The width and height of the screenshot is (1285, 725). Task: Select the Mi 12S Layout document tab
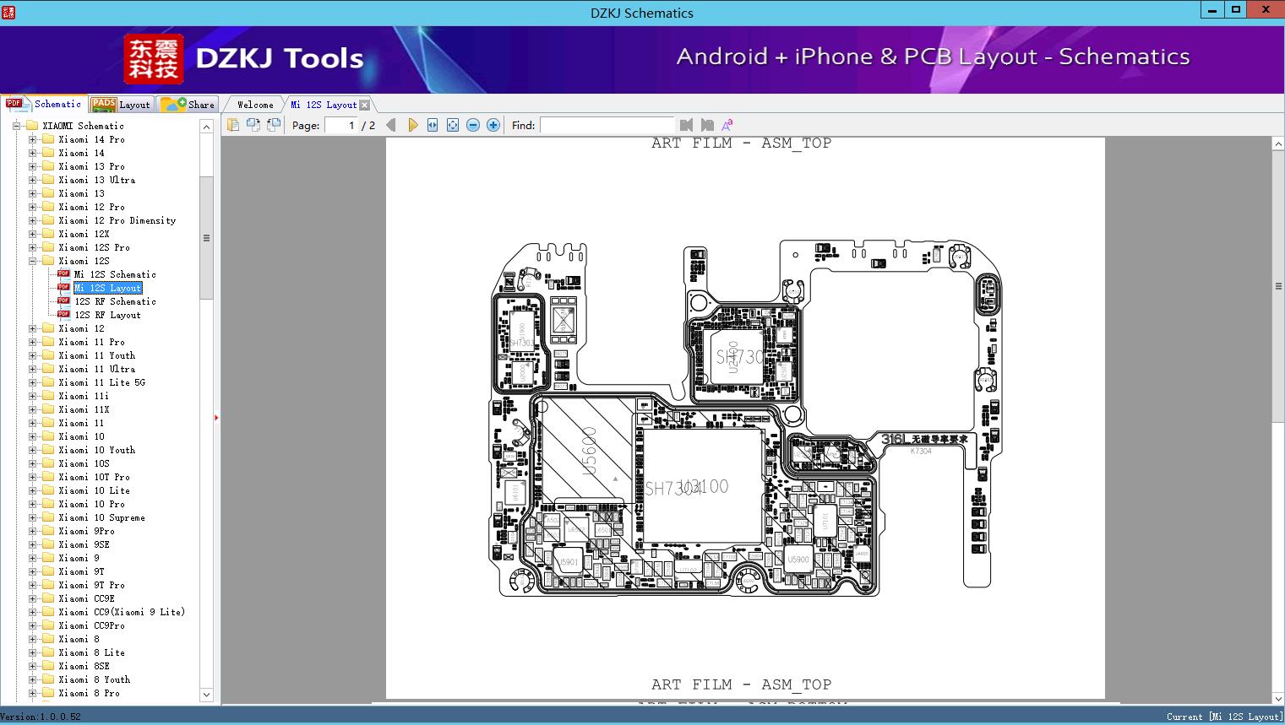click(x=324, y=105)
